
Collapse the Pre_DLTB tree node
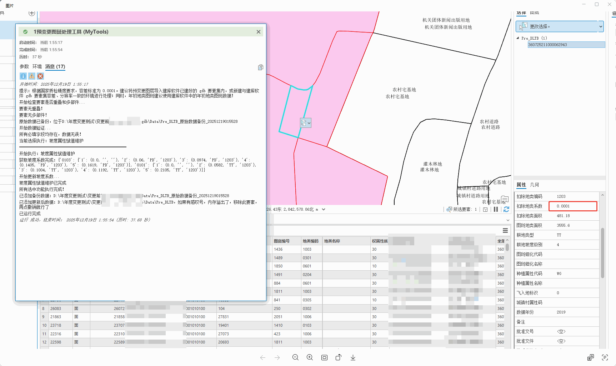[518, 38]
